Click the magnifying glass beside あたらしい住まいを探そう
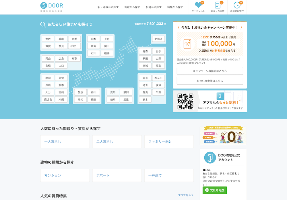 42,24
